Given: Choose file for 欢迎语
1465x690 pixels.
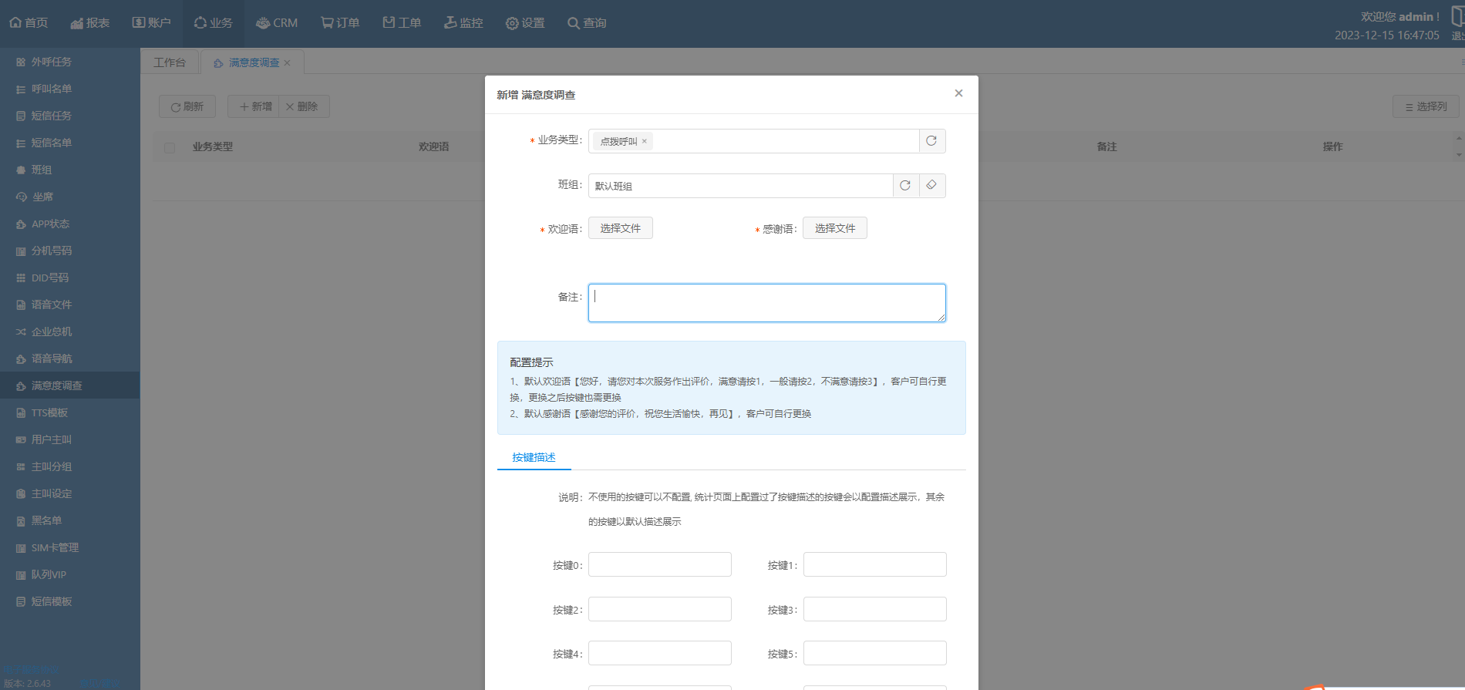Looking at the screenshot, I should (620, 228).
